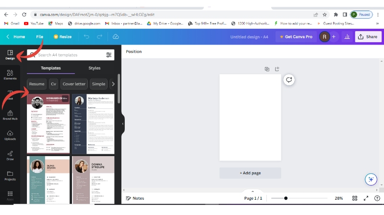Viewport: 384px width, 215px height.
Task: Click the cloud save status icon
Action: tap(116, 37)
